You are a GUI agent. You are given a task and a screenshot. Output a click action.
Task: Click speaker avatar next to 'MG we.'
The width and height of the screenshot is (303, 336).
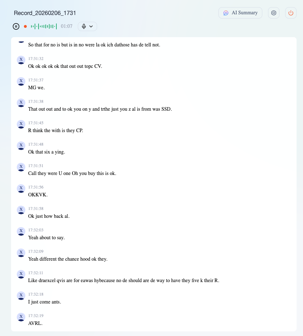[x=21, y=81]
